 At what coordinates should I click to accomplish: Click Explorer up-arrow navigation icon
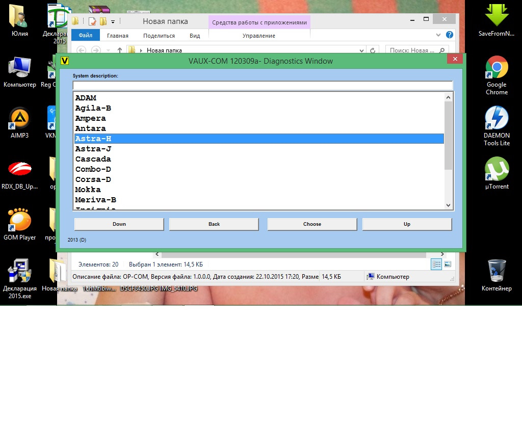(120, 50)
